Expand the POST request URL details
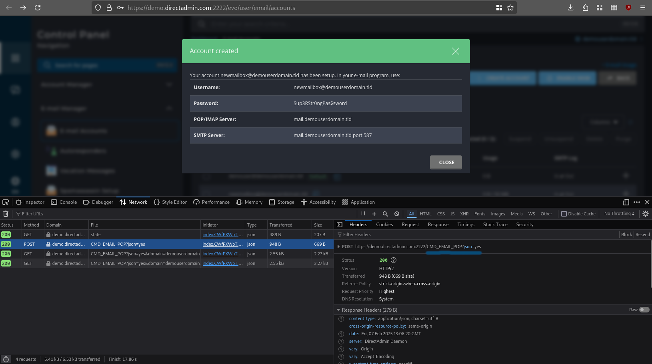This screenshot has width=652, height=364. (x=338, y=247)
